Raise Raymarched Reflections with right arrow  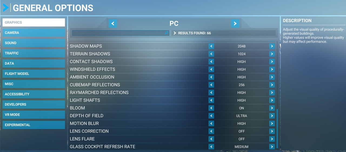[272, 92]
